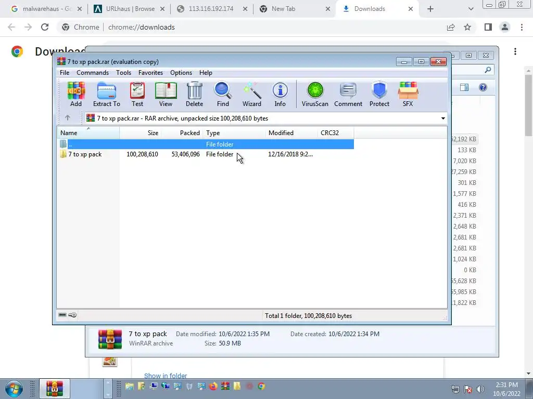This screenshot has height=399, width=533.
Task: Click the WinRAR archive thumbnail in details pane
Action: (x=110, y=339)
